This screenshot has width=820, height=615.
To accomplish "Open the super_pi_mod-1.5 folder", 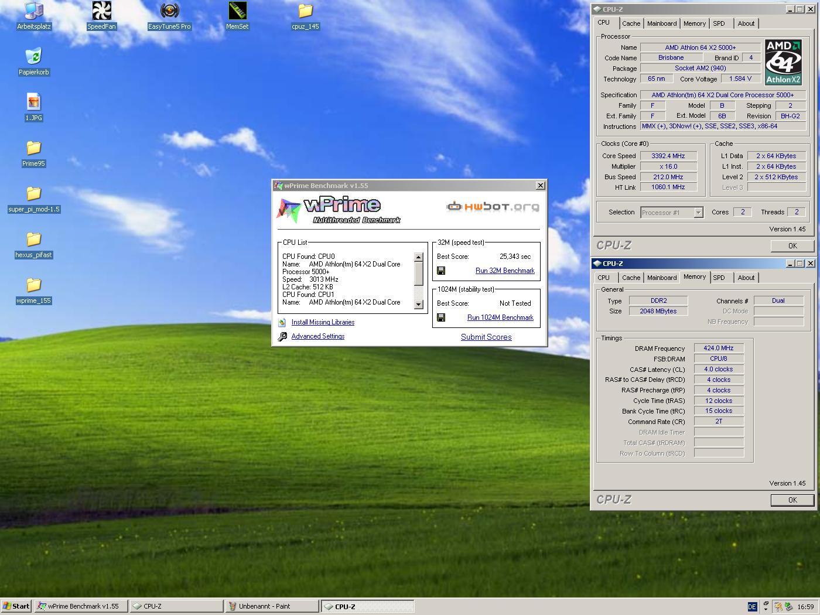I will pos(33,199).
